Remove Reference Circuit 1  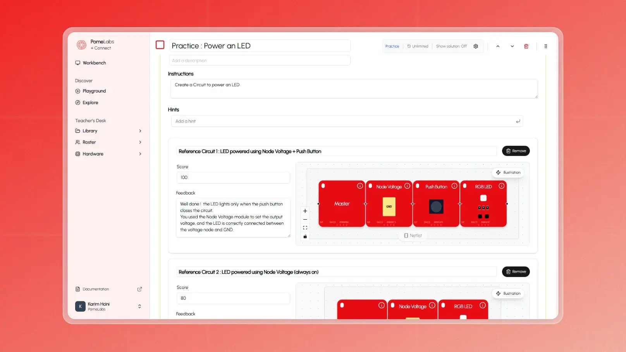pos(516,151)
